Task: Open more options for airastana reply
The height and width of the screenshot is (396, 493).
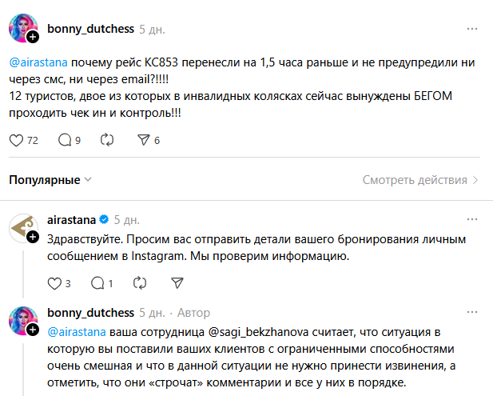Action: [471, 219]
